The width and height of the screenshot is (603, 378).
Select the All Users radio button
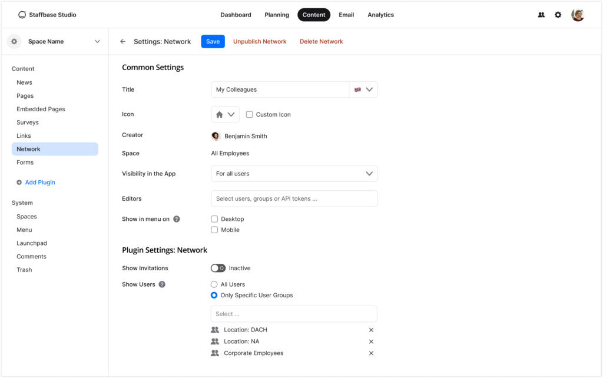[x=214, y=284]
